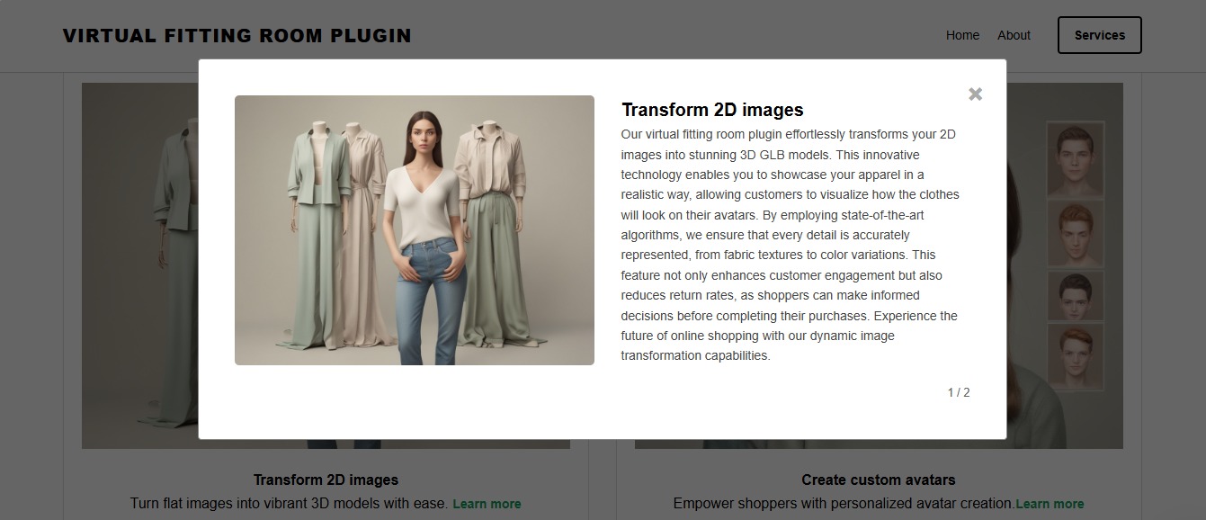Open Learn more under Create custom avatars
The width and height of the screenshot is (1206, 520).
click(1050, 504)
